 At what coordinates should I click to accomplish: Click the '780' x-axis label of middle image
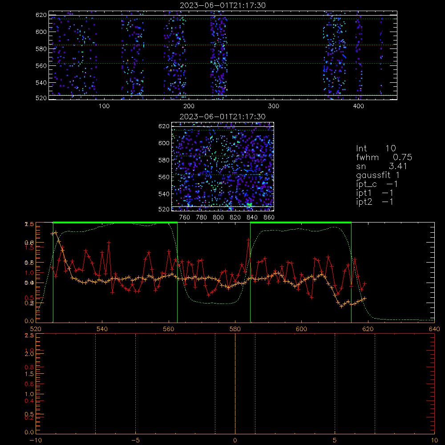tap(202, 218)
